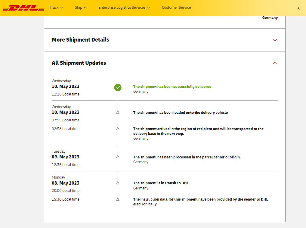
Task: Open the Track dropdown menu
Action: point(56,8)
